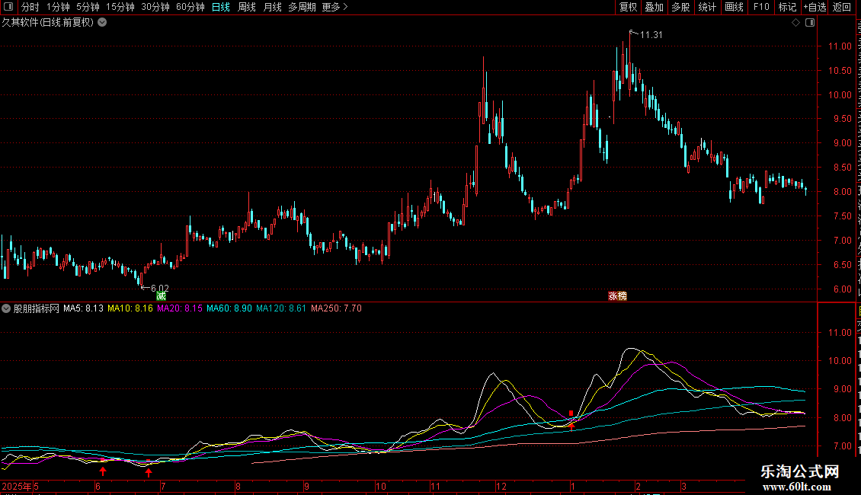
Task: Switch to 周线 weekly chart
Action: (x=247, y=7)
